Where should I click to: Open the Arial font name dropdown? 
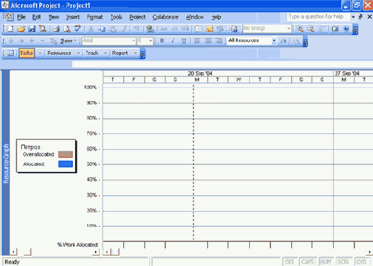(134, 41)
